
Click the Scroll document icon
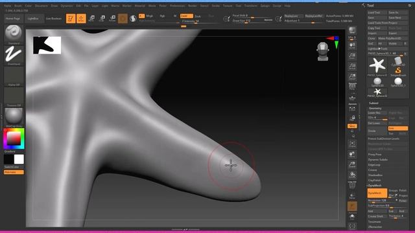click(352, 46)
